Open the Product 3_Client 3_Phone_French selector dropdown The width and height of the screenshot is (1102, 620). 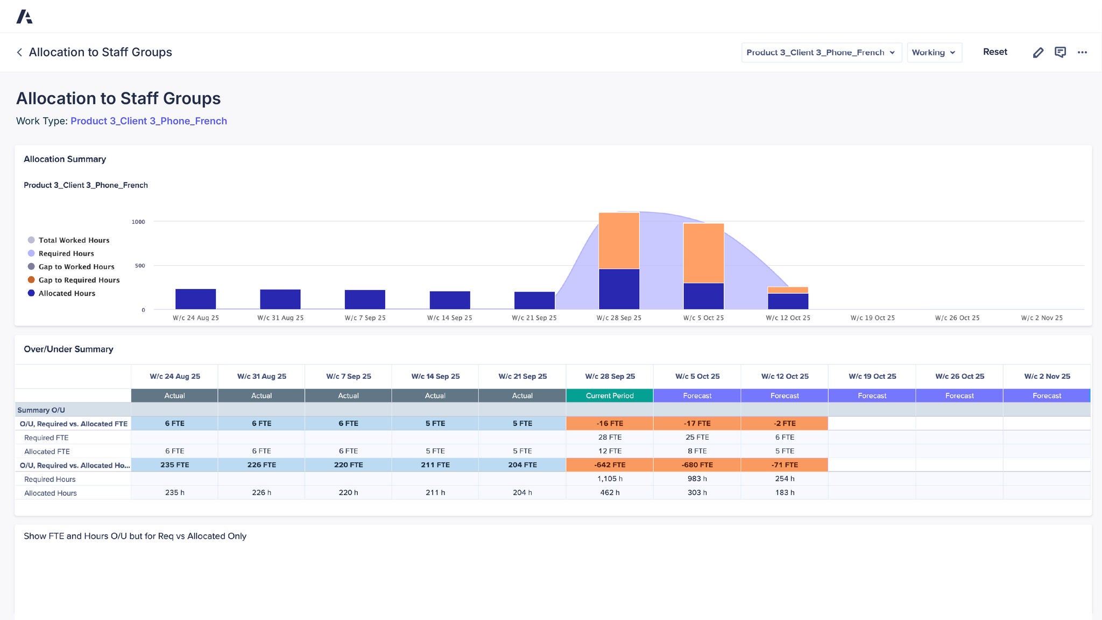click(x=821, y=52)
